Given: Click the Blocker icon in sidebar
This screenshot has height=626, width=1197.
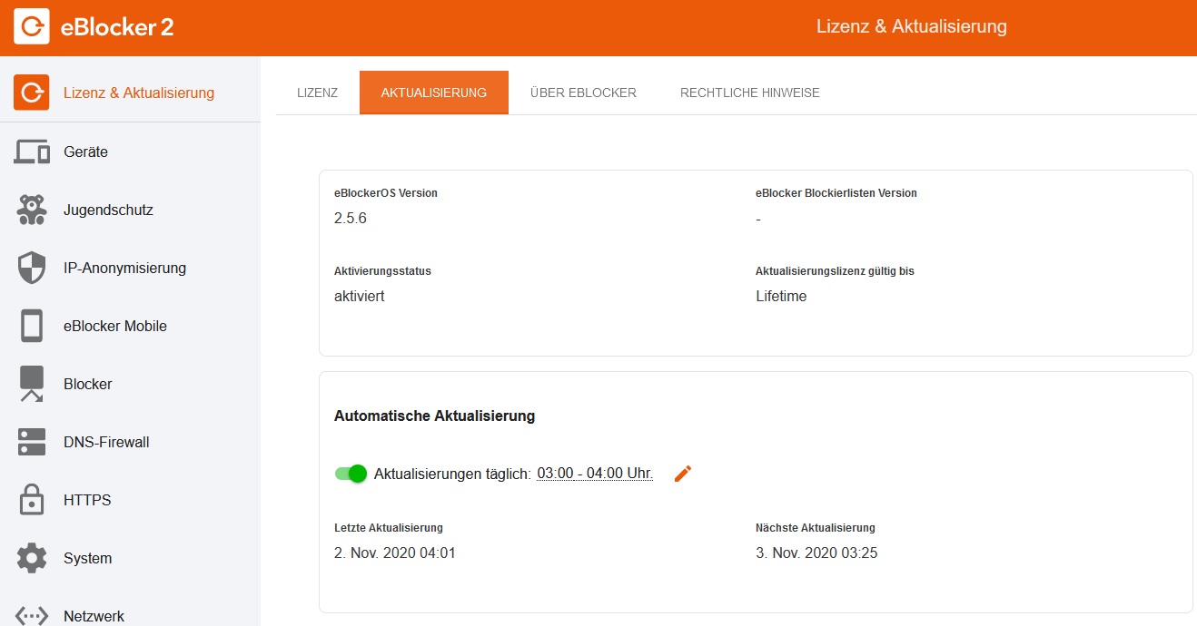Looking at the screenshot, I should 32,384.
